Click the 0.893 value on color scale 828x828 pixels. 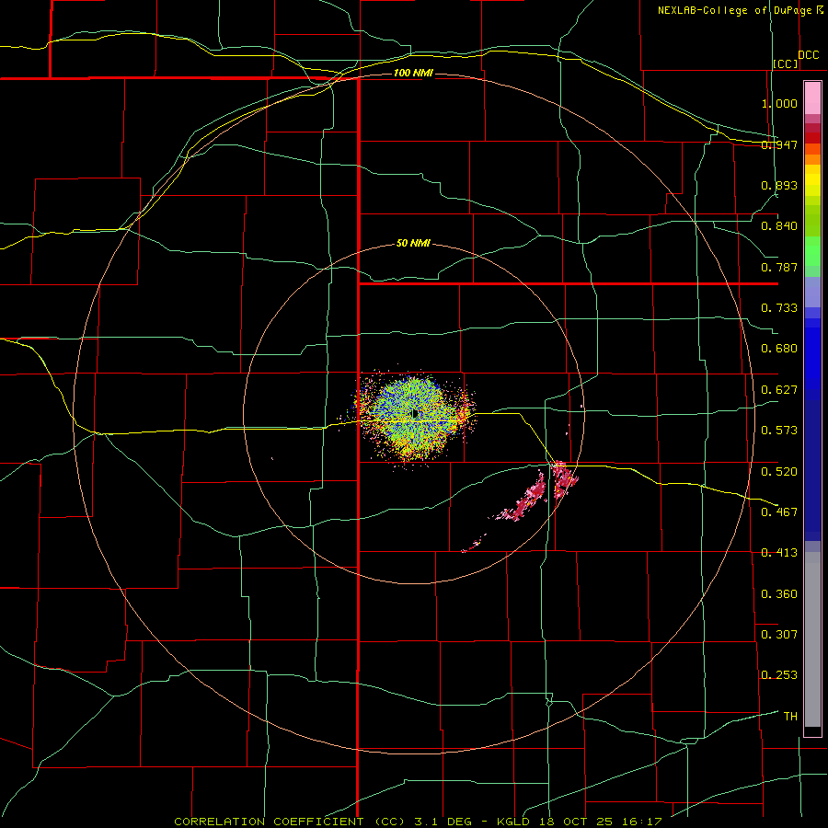pos(779,185)
